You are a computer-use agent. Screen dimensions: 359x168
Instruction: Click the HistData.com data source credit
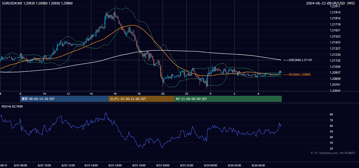point(333,153)
